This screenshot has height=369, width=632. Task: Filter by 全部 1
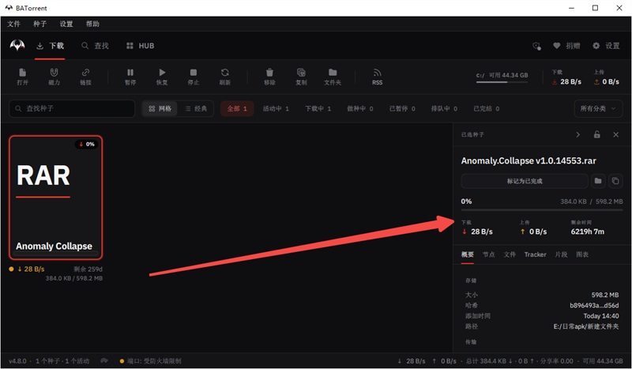tap(237, 108)
